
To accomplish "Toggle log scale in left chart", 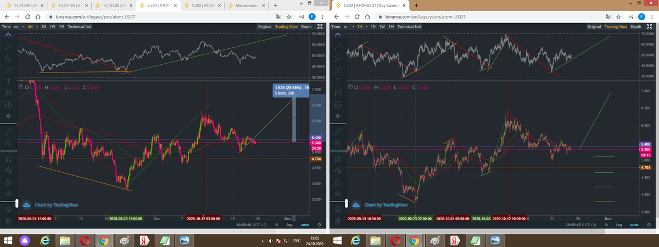I will (x=289, y=224).
